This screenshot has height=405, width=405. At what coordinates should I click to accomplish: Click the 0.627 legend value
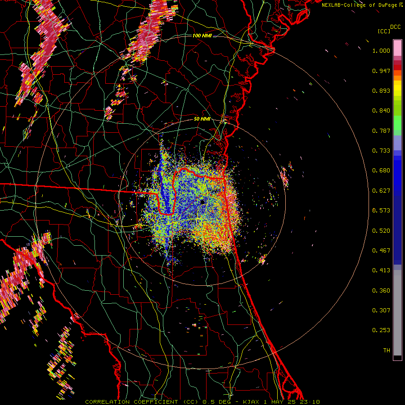click(381, 191)
